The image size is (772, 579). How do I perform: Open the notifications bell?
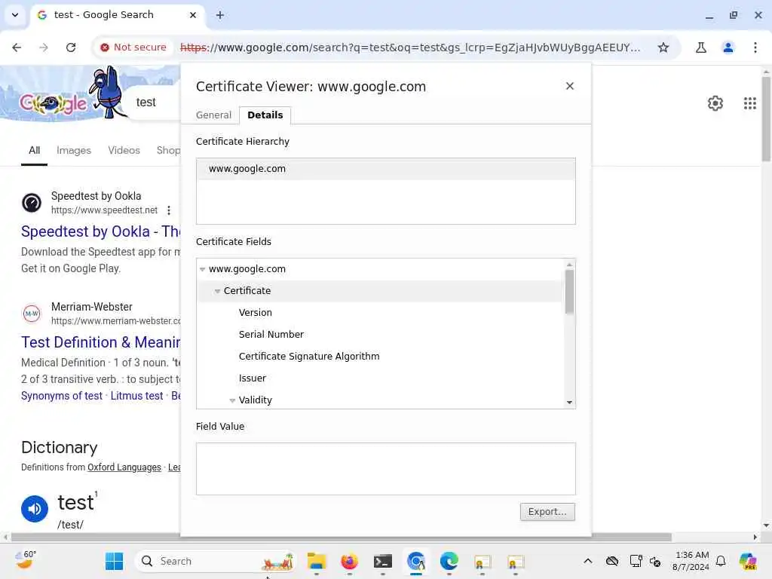point(721,561)
